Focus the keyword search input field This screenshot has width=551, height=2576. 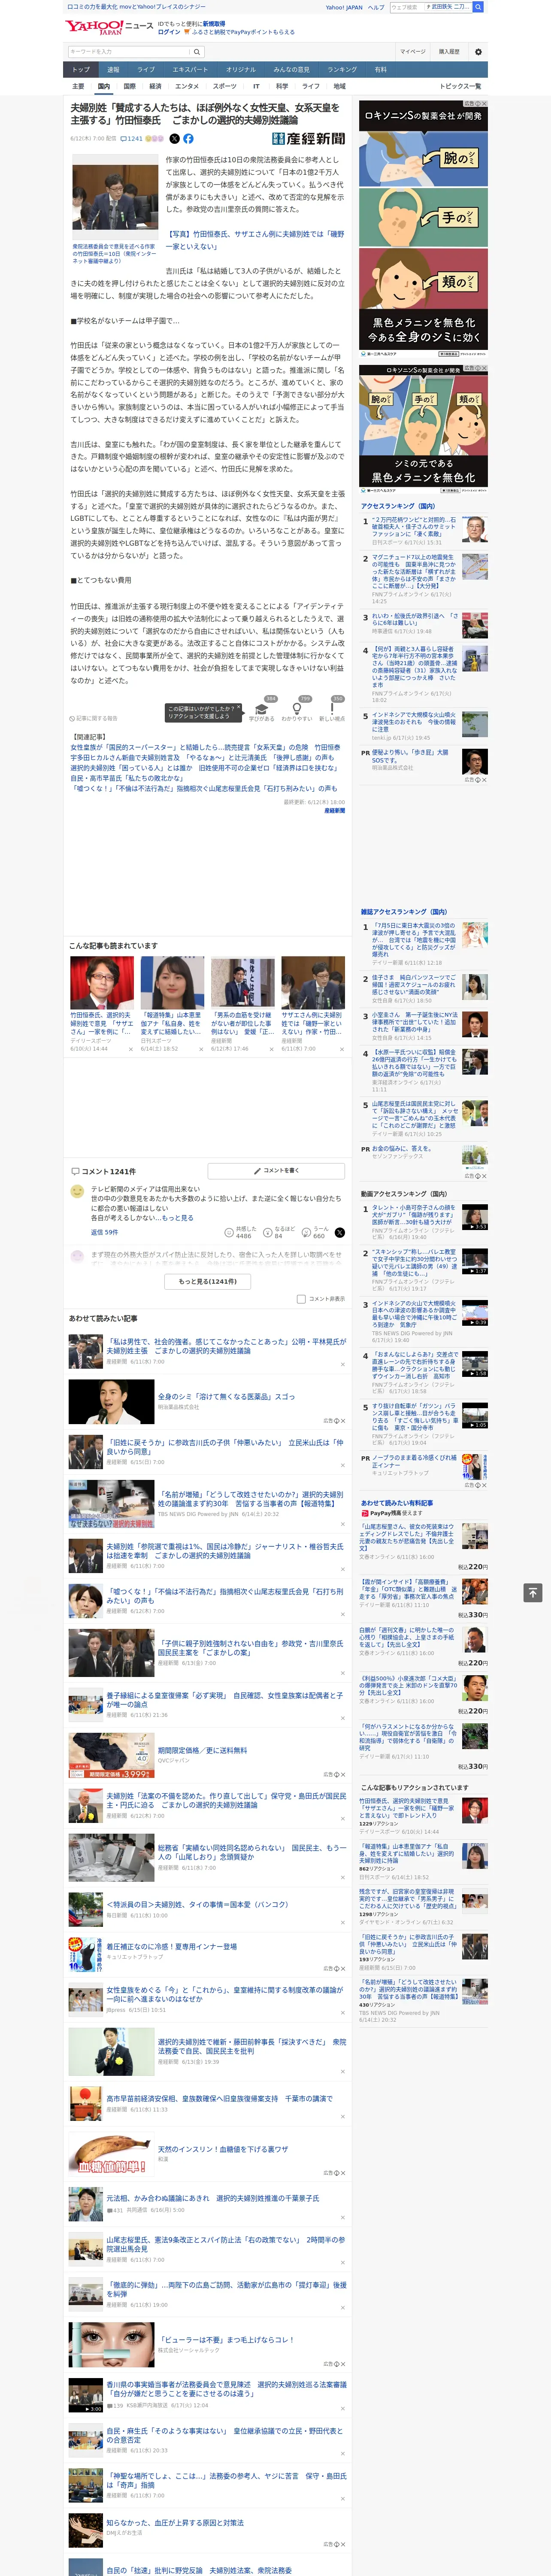tap(129, 52)
